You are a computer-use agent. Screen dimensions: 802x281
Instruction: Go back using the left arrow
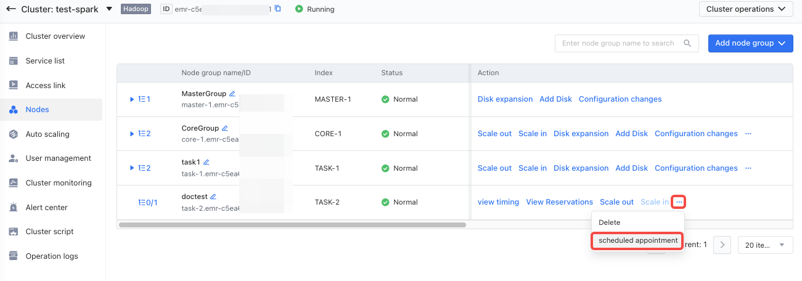pyautogui.click(x=11, y=9)
